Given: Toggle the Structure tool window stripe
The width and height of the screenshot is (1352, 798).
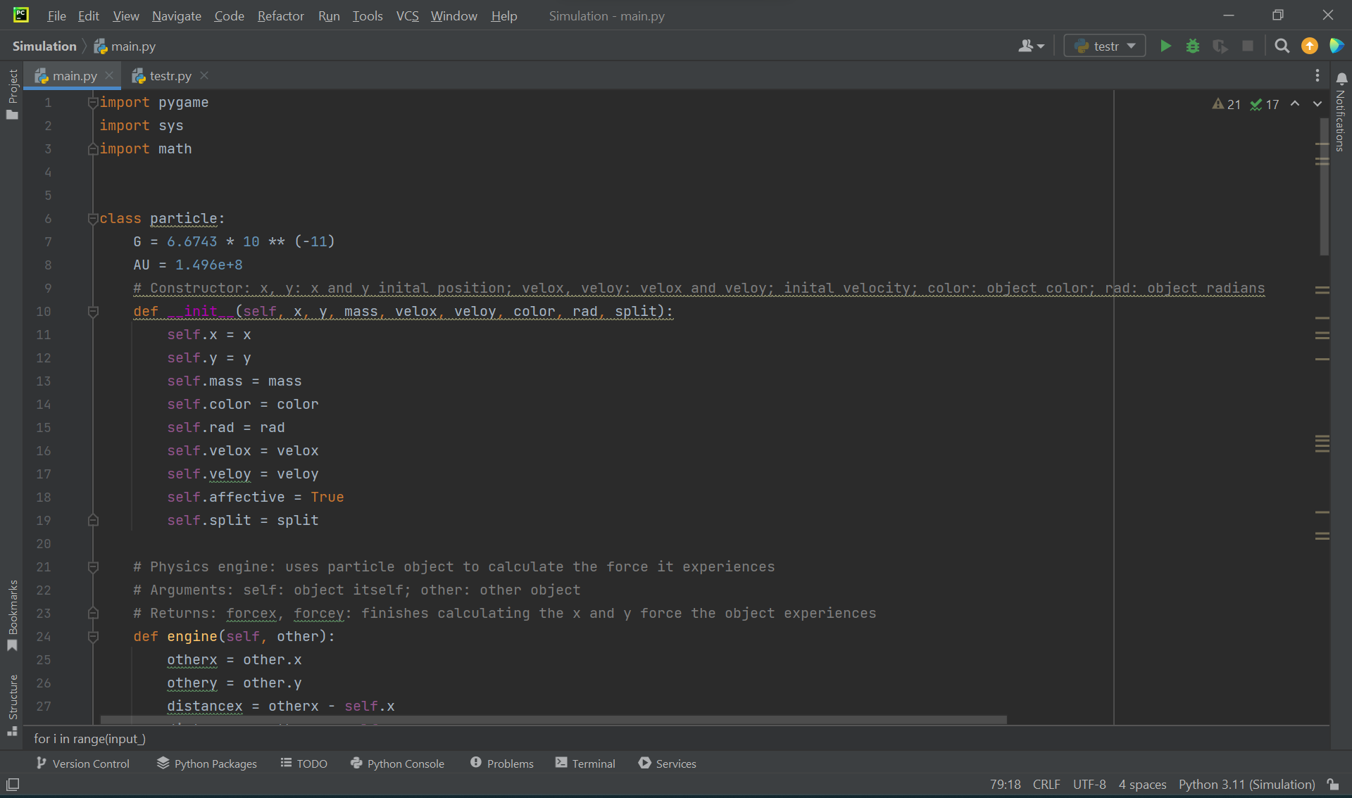Looking at the screenshot, I should coord(12,697).
